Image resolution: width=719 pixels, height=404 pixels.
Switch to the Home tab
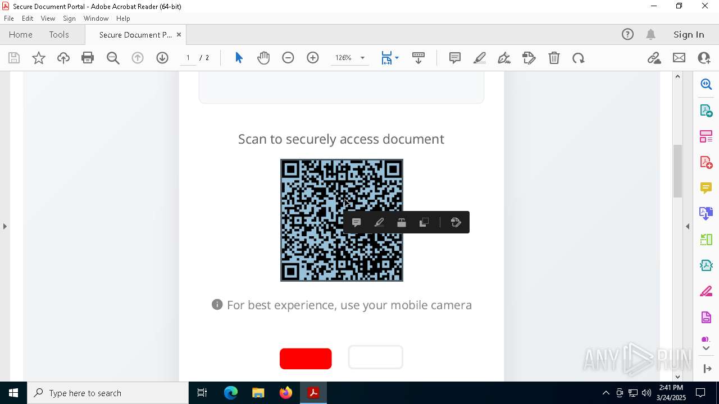[21, 34]
